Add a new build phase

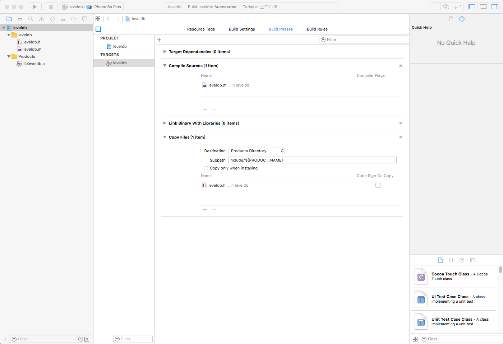[160, 39]
